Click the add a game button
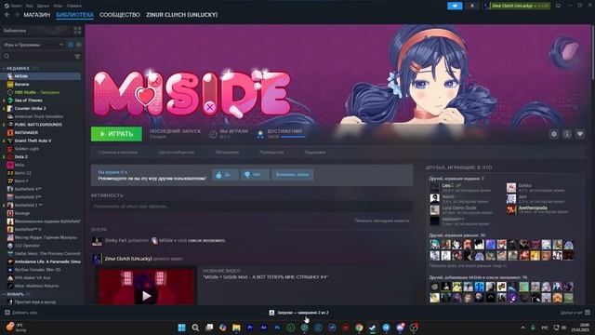The width and height of the screenshot is (595, 335). (x=20, y=313)
